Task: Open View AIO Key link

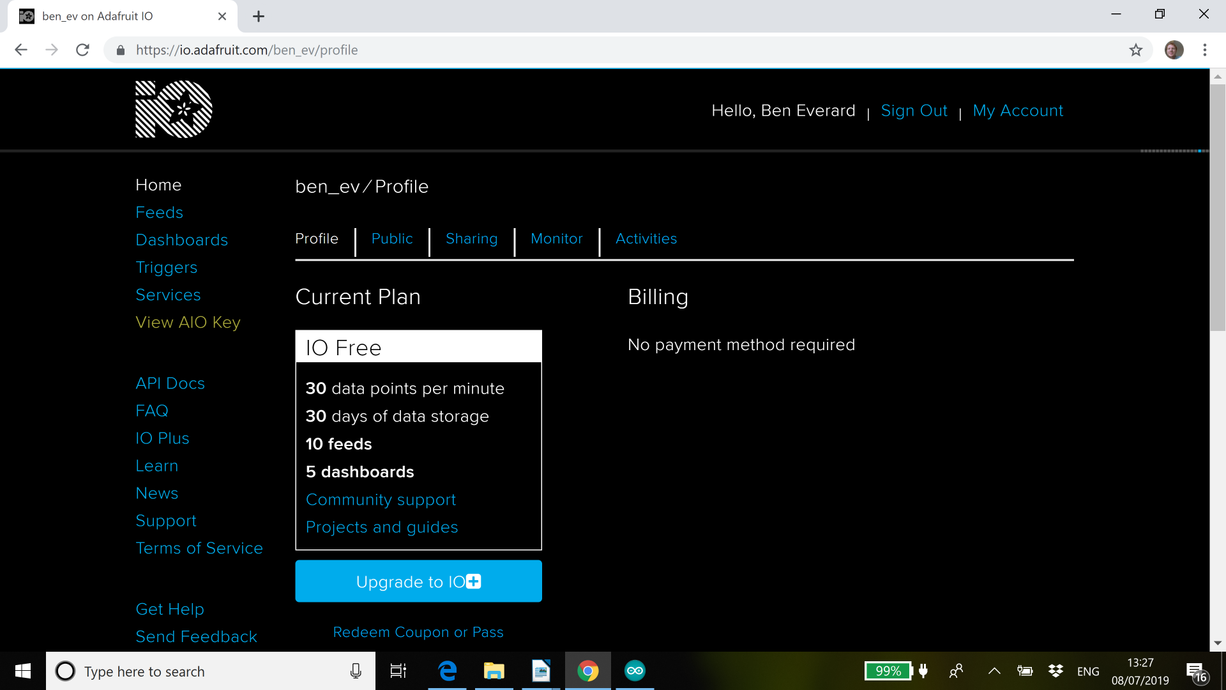Action: [188, 323]
